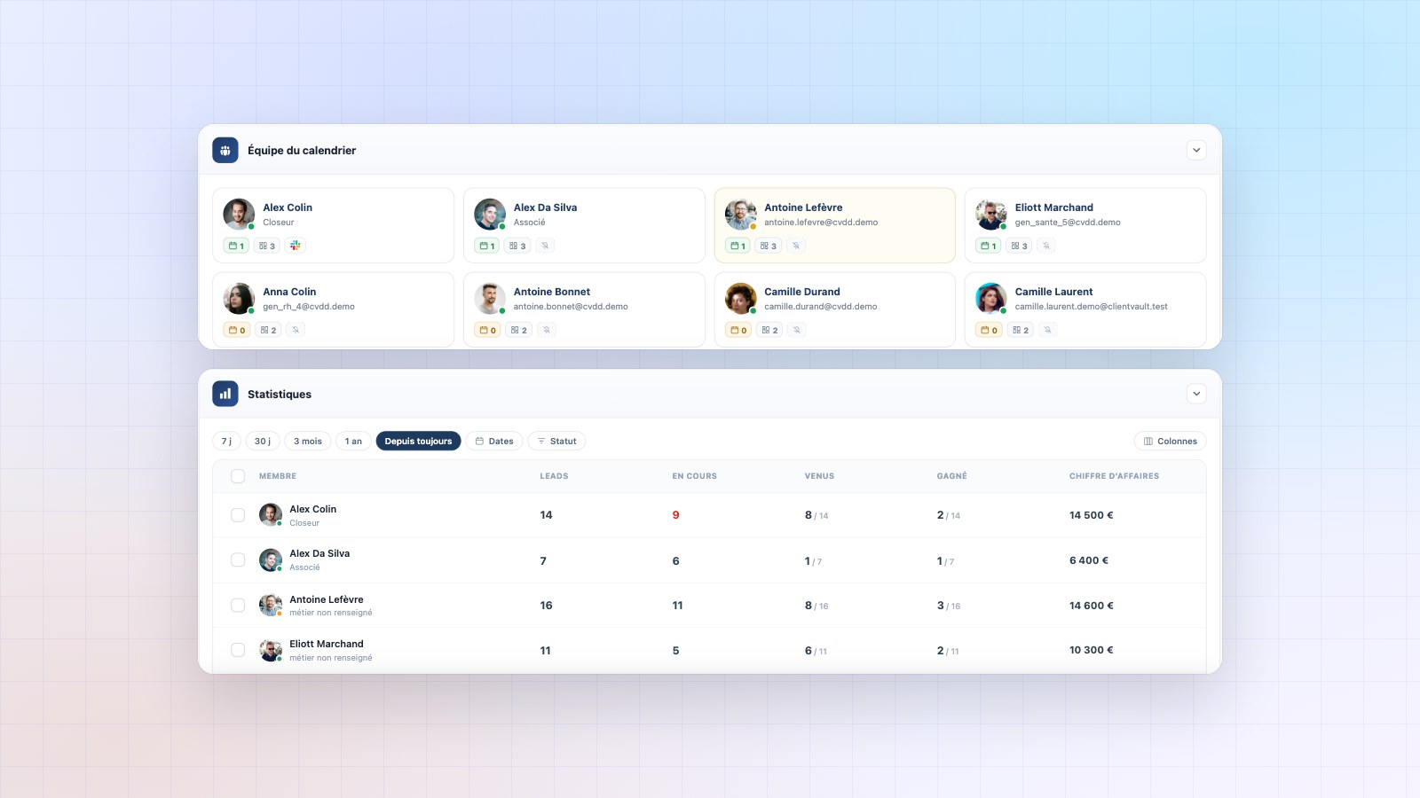The width and height of the screenshot is (1420, 798).
Task: Click the orange calendar badge on Camille Laurent's card
Action: (989, 330)
